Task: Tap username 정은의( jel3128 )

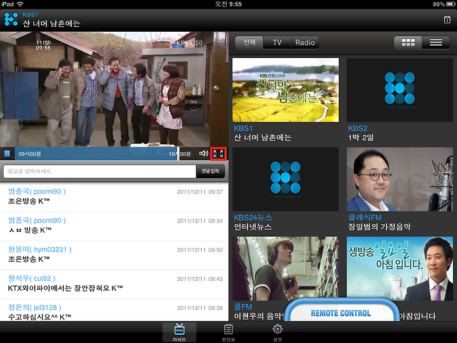Action: tap(34, 307)
